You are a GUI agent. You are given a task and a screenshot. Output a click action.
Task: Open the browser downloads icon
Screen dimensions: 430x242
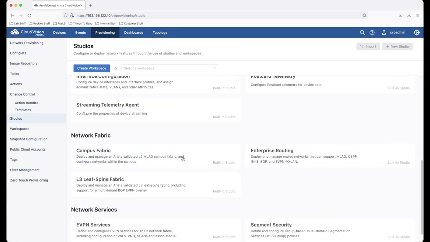(x=409, y=15)
